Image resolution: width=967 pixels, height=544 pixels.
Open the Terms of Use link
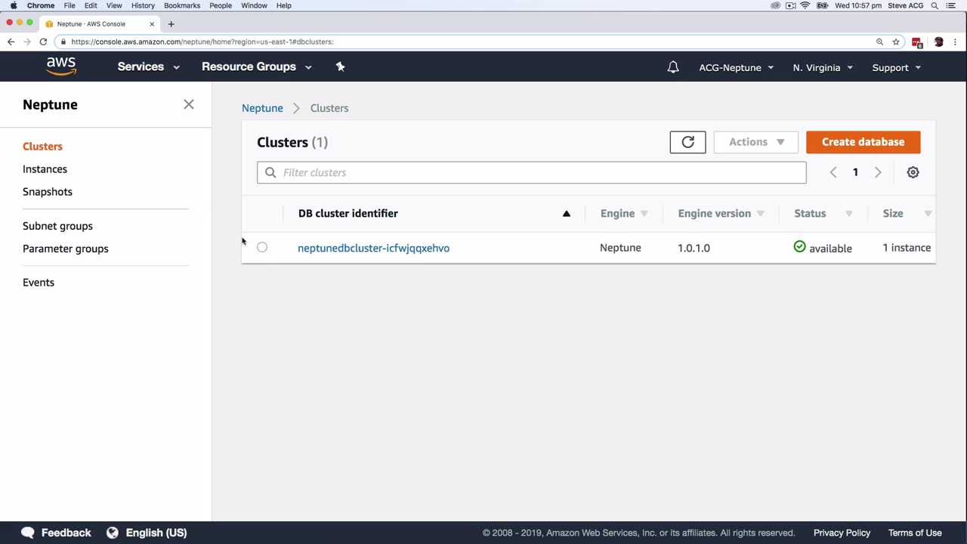pos(915,533)
